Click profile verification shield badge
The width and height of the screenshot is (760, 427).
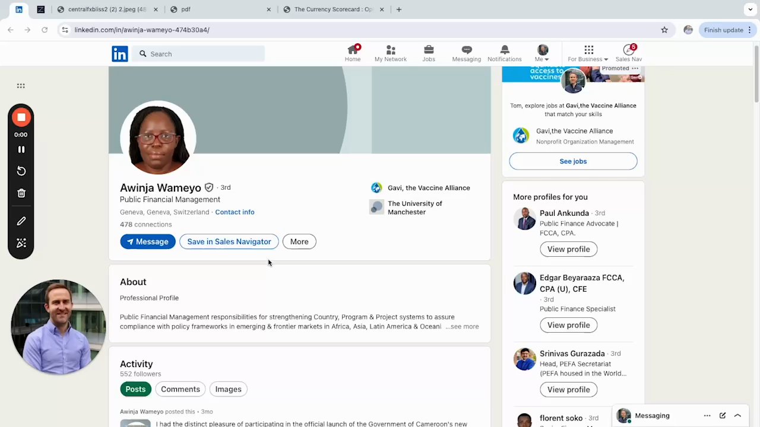point(209,187)
